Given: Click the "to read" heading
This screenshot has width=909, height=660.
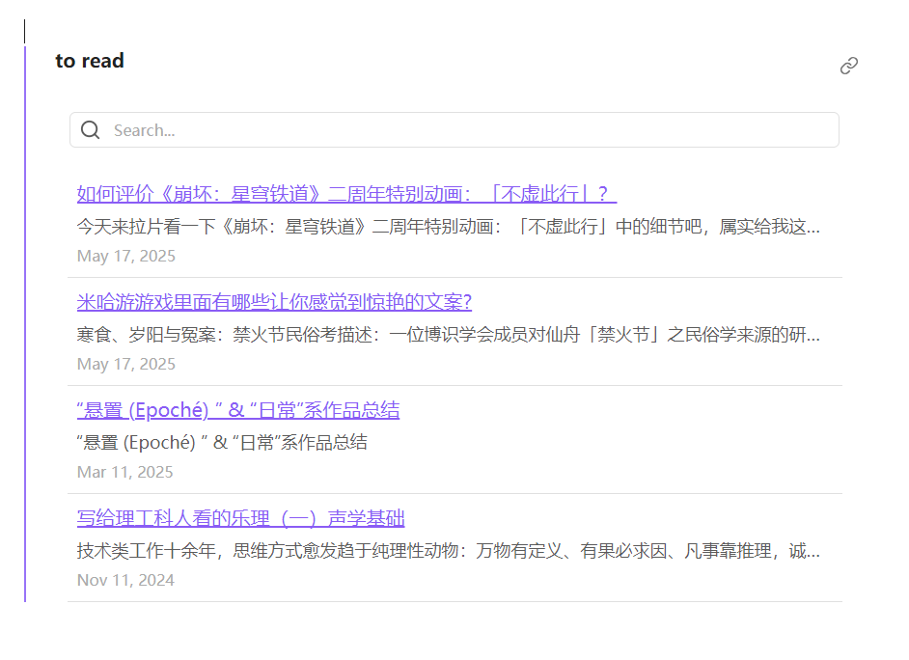Looking at the screenshot, I should [90, 61].
